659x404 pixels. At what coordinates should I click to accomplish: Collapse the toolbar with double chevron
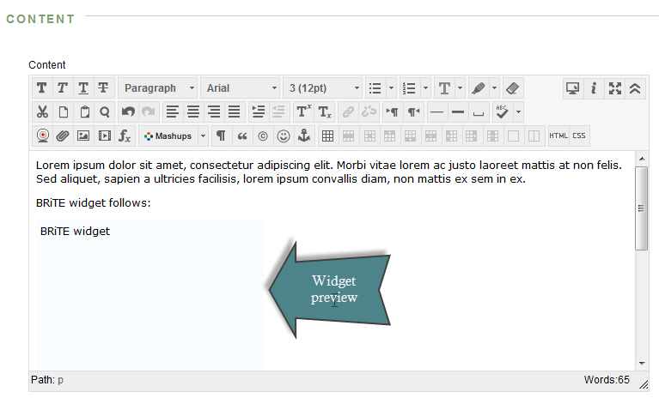pos(635,88)
